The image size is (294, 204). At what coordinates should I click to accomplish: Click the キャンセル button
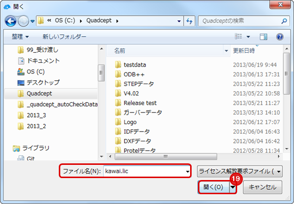(263, 187)
